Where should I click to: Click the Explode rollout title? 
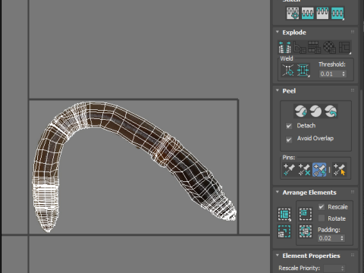click(294, 33)
